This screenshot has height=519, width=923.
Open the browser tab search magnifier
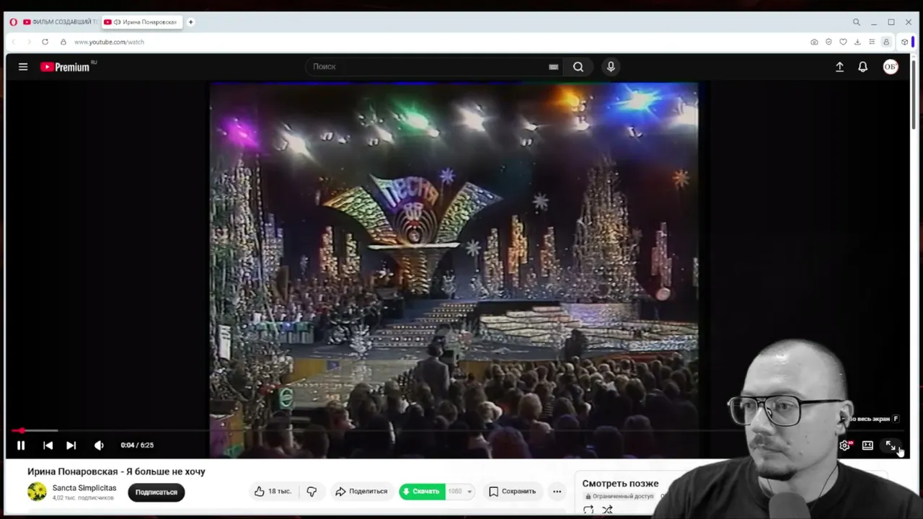point(856,22)
